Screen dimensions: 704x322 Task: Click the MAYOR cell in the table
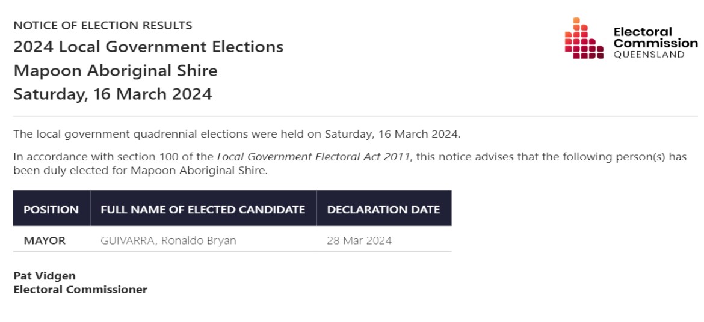pyautogui.click(x=45, y=240)
